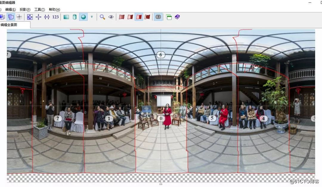This screenshot has width=322, height=187.
Task: Select the edit individual images mode icon
Action: click(x=2, y=17)
